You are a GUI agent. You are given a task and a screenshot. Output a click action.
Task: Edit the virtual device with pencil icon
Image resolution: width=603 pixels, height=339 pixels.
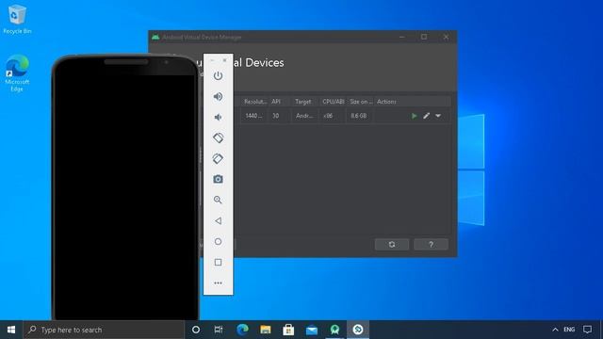click(427, 116)
